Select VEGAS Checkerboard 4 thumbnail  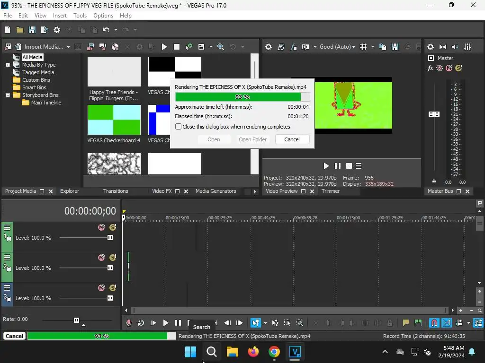pos(114,120)
